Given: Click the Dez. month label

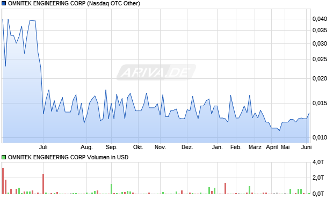Looking at the screenshot, I should pos(187,147).
